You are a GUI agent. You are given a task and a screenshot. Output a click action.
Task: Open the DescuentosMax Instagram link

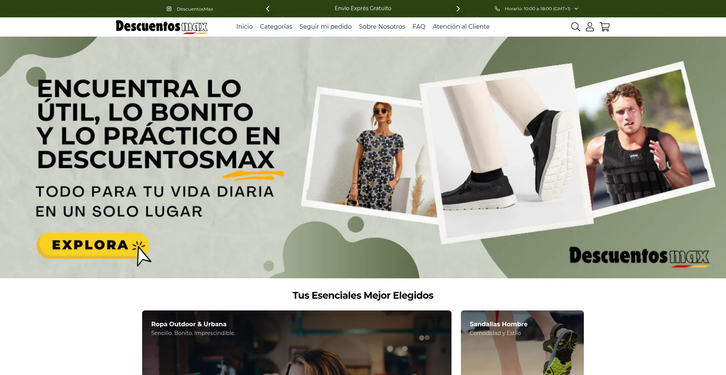(195, 9)
